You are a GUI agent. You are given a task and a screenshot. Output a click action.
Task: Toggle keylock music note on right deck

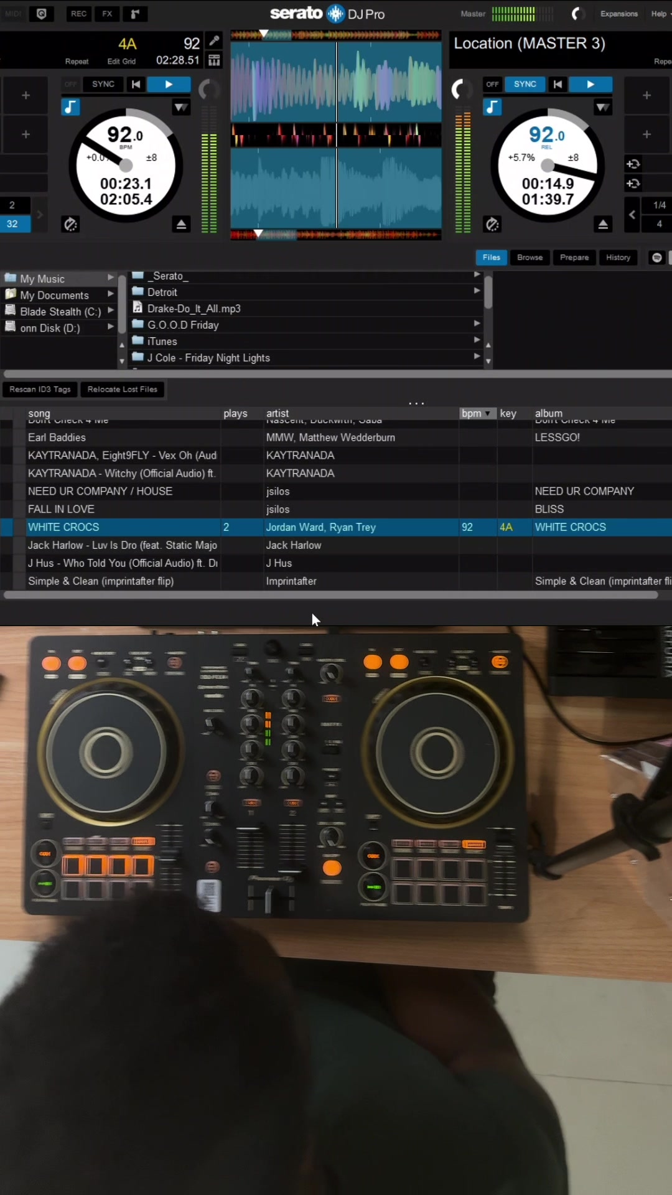[x=492, y=107]
